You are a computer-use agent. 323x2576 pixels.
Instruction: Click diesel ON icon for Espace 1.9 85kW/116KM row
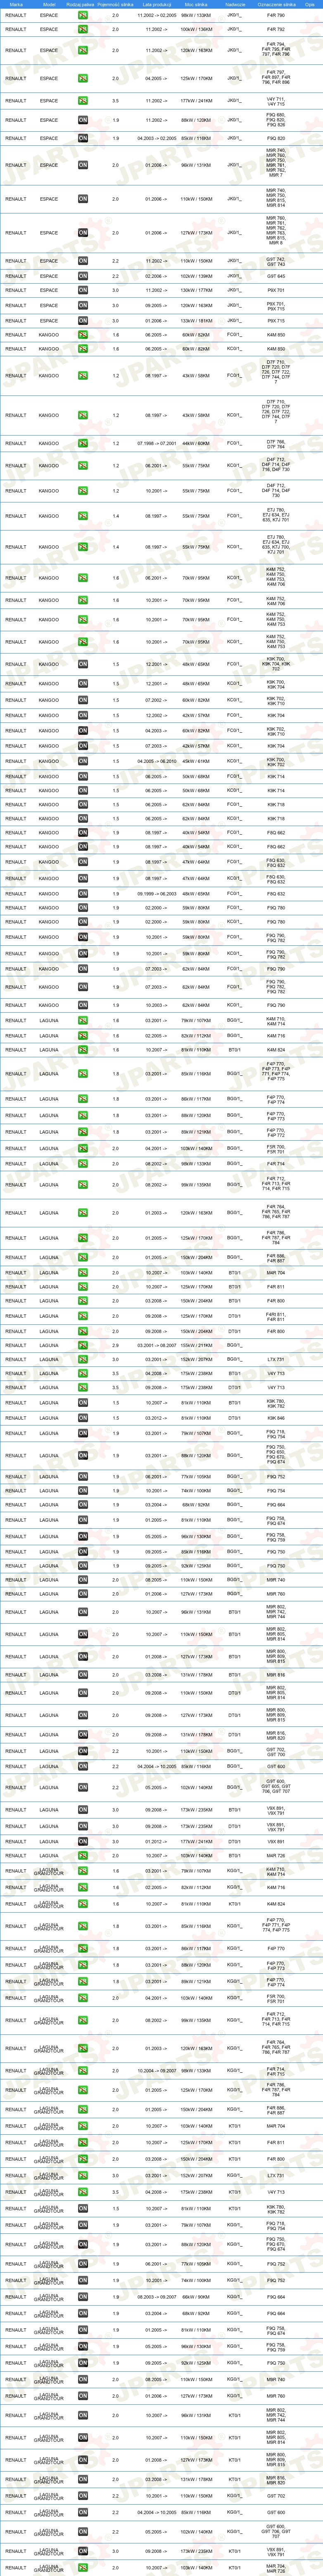pos(83,138)
